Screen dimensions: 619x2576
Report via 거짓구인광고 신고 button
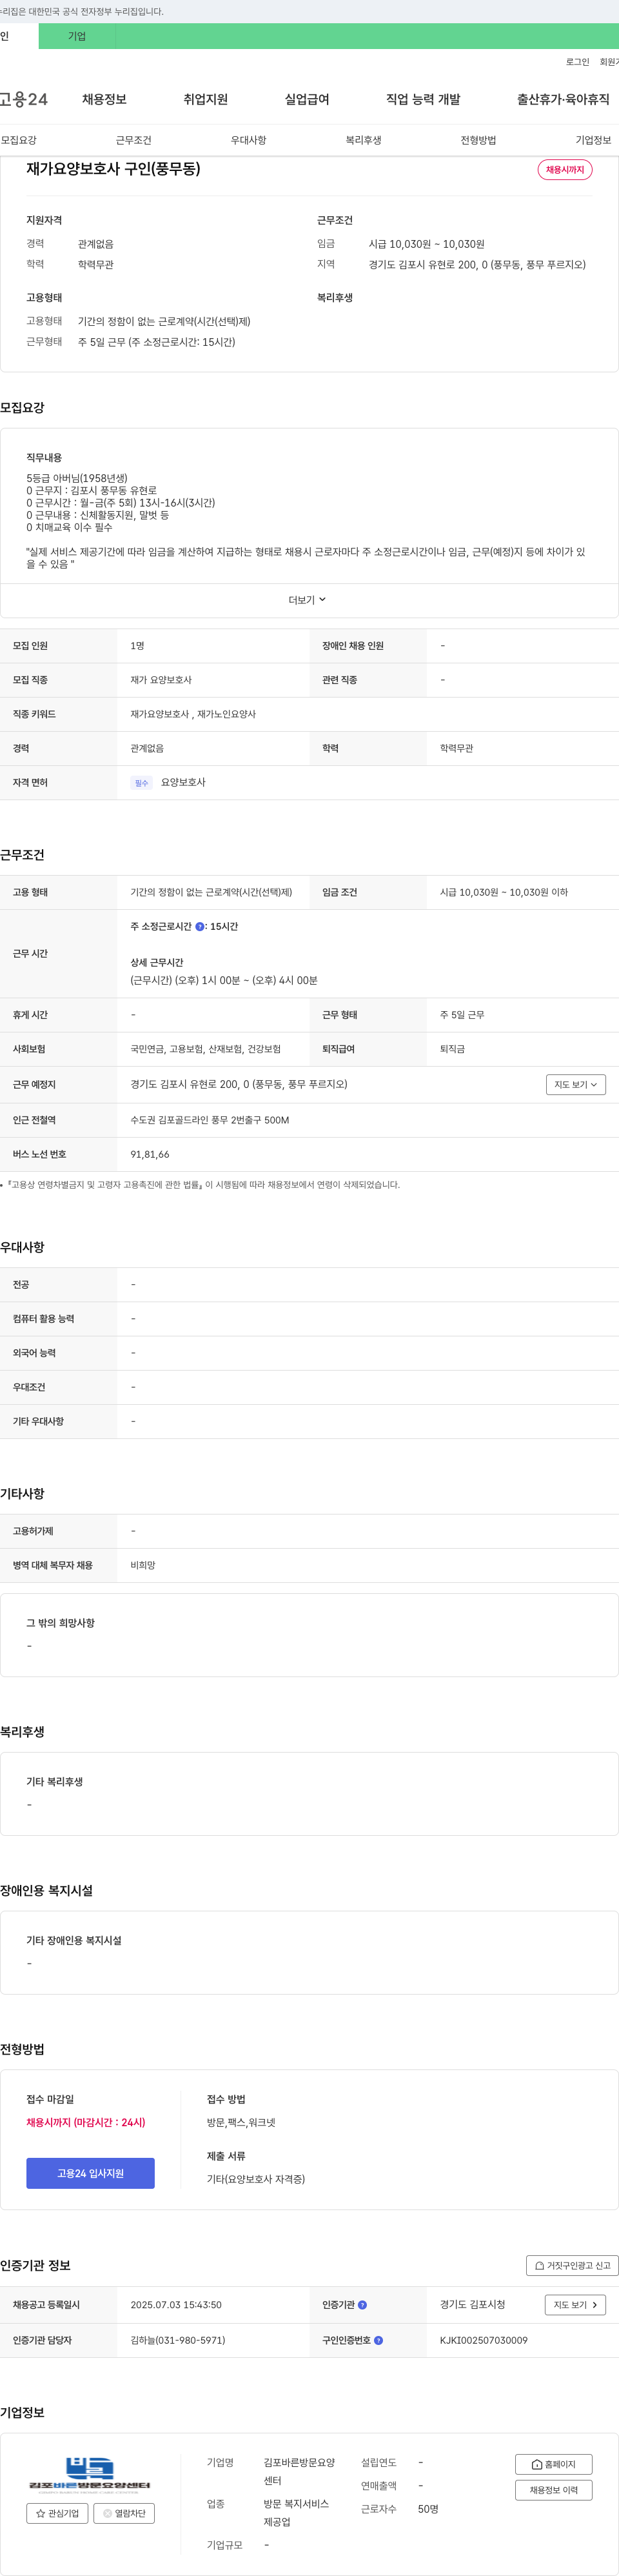[572, 2266]
